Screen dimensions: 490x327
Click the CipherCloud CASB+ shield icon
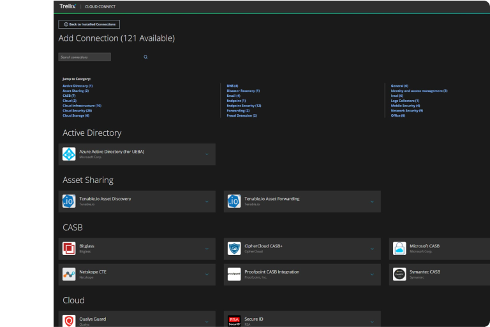pos(234,249)
